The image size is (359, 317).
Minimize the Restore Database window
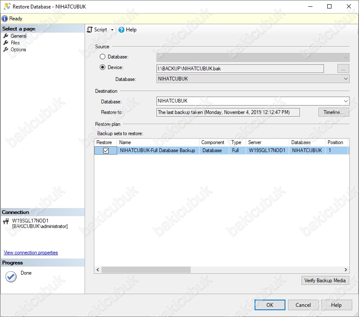[x=310, y=6]
